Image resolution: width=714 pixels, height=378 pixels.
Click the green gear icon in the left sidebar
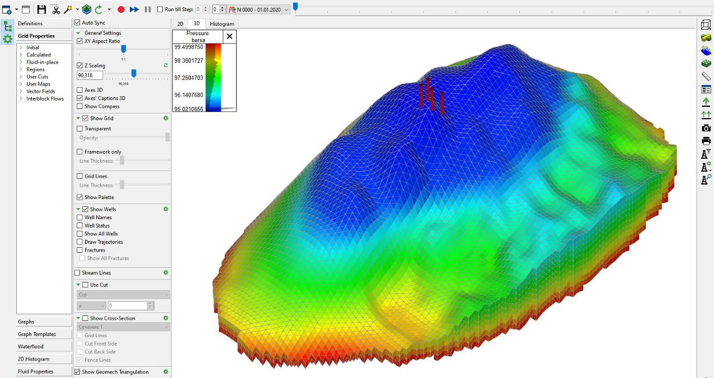tap(8, 39)
